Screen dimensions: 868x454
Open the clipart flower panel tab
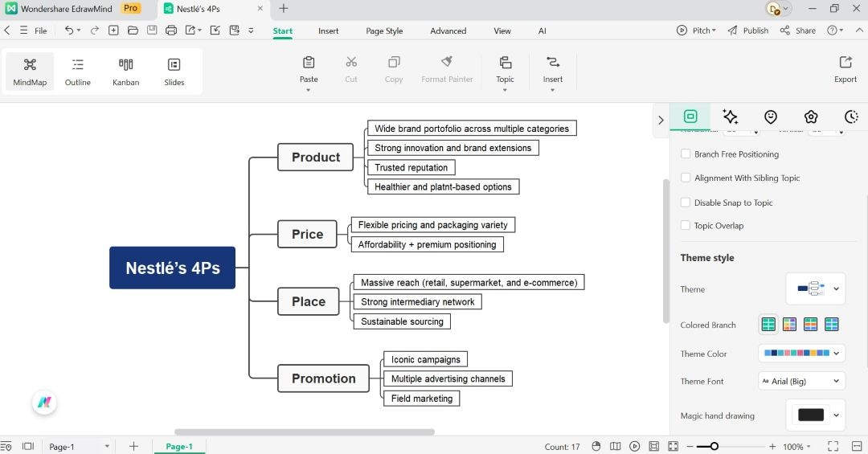click(x=811, y=117)
